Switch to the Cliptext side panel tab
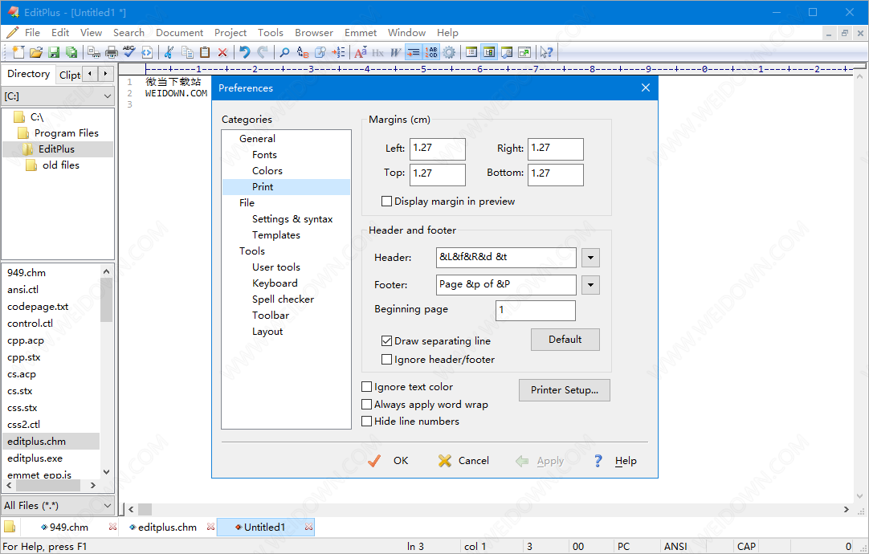This screenshot has height=554, width=869. [x=70, y=75]
